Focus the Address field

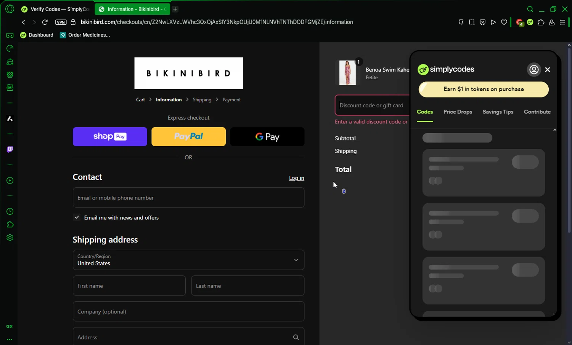pyautogui.click(x=188, y=337)
